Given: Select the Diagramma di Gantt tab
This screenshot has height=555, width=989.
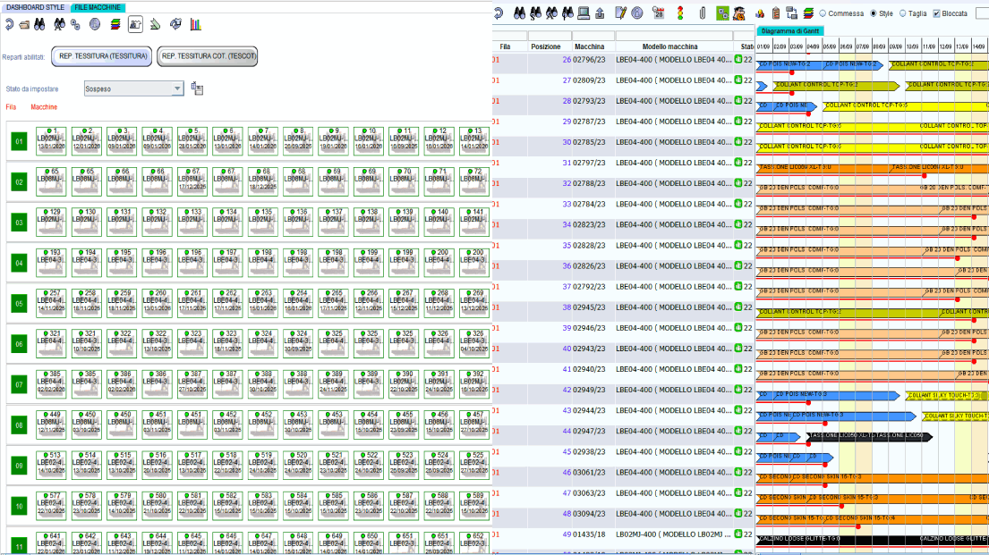Looking at the screenshot, I should (x=790, y=31).
